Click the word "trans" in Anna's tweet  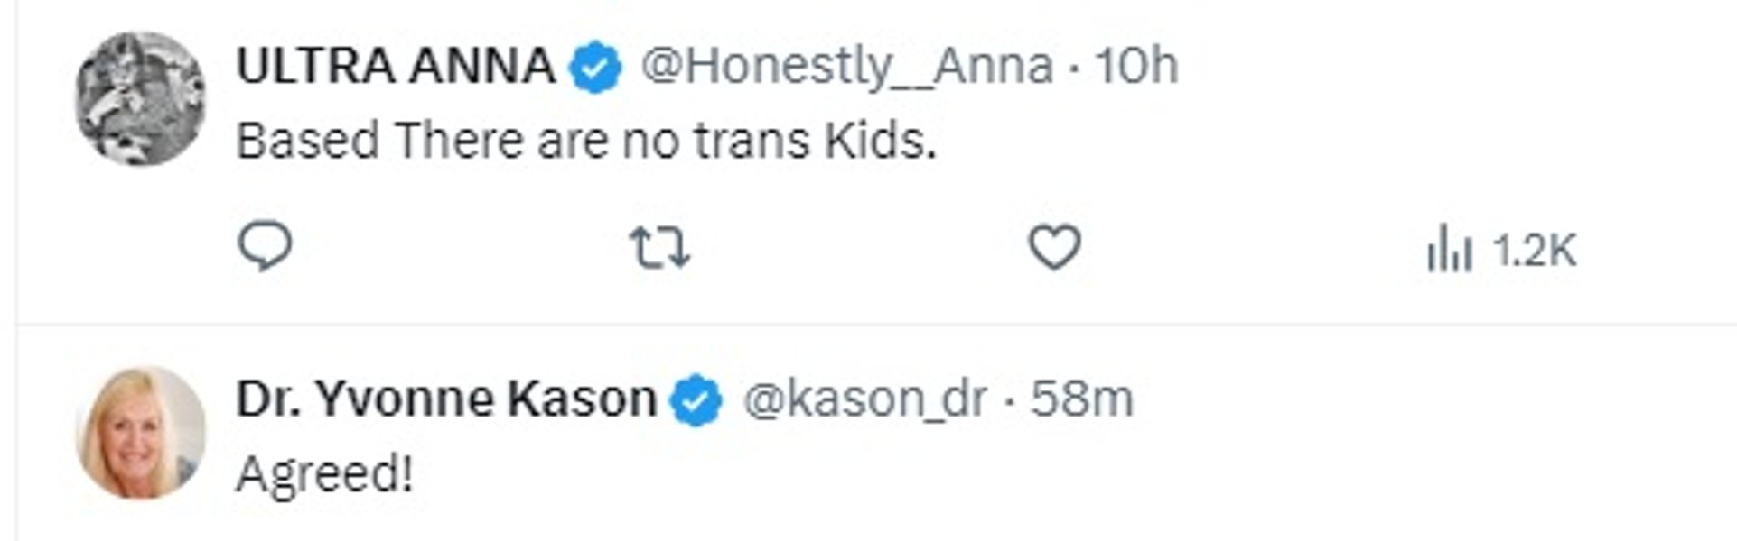752,142
